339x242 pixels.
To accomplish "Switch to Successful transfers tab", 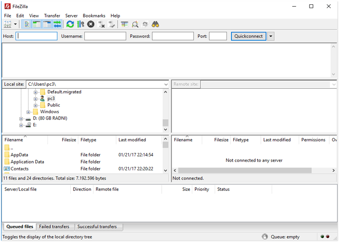I will (x=97, y=227).
